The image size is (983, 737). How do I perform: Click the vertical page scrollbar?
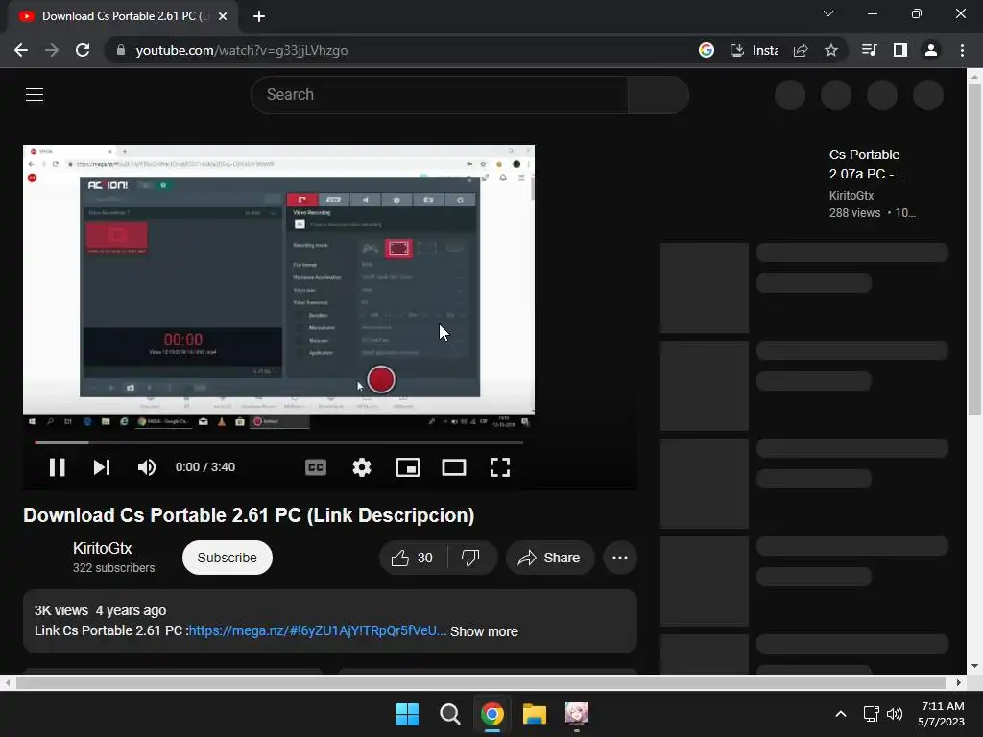tap(974, 249)
